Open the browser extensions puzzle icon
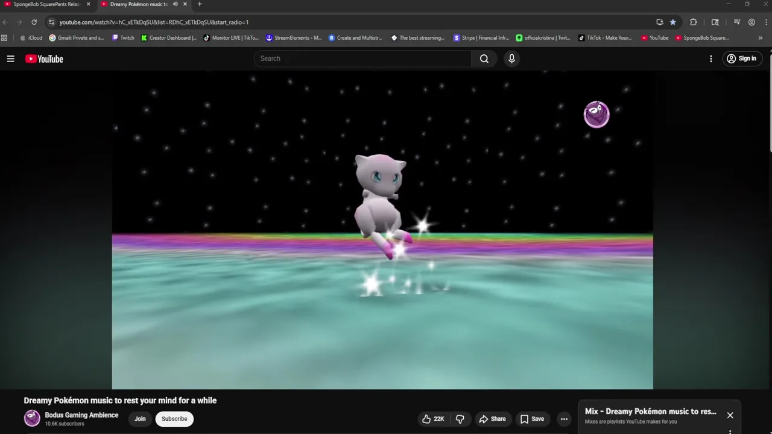The height and width of the screenshot is (434, 772). (694, 22)
